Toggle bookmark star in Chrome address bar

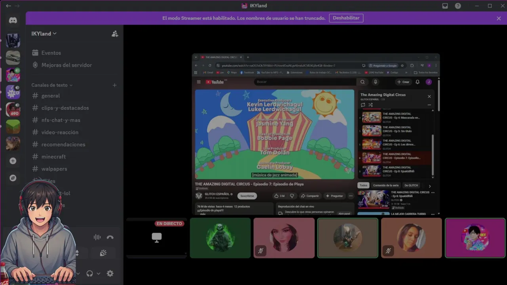coord(402,65)
